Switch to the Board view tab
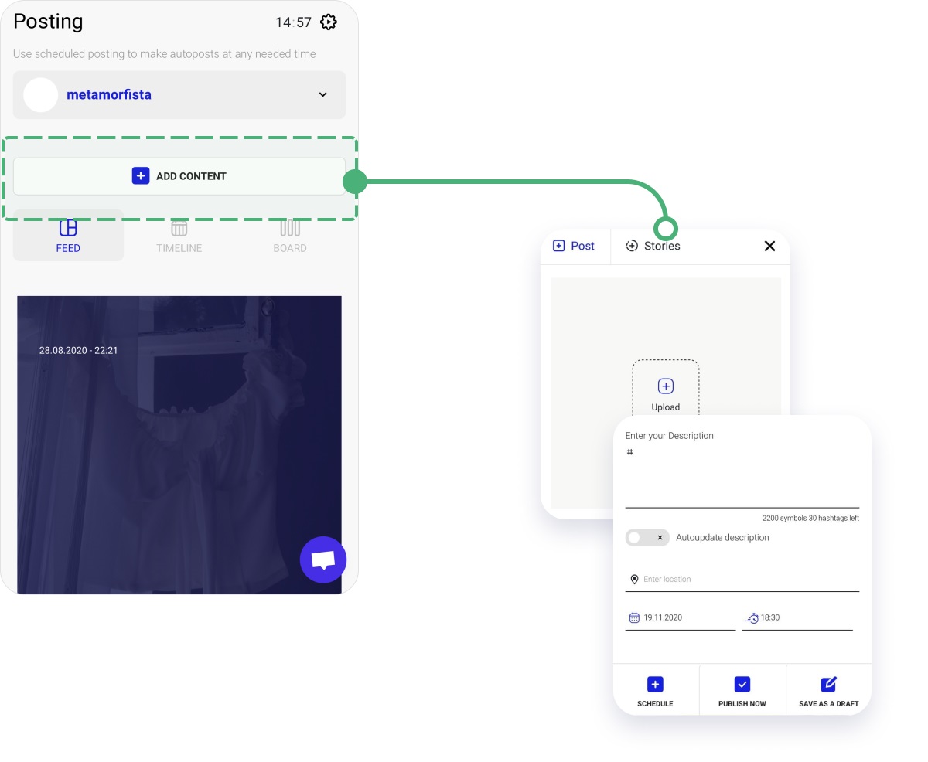The height and width of the screenshot is (762, 928). [290, 236]
